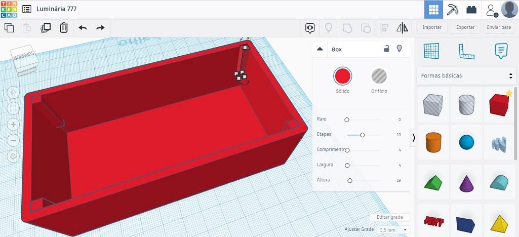Open the Blocks pickaxe mode
The image size is (519, 237).
453,10
